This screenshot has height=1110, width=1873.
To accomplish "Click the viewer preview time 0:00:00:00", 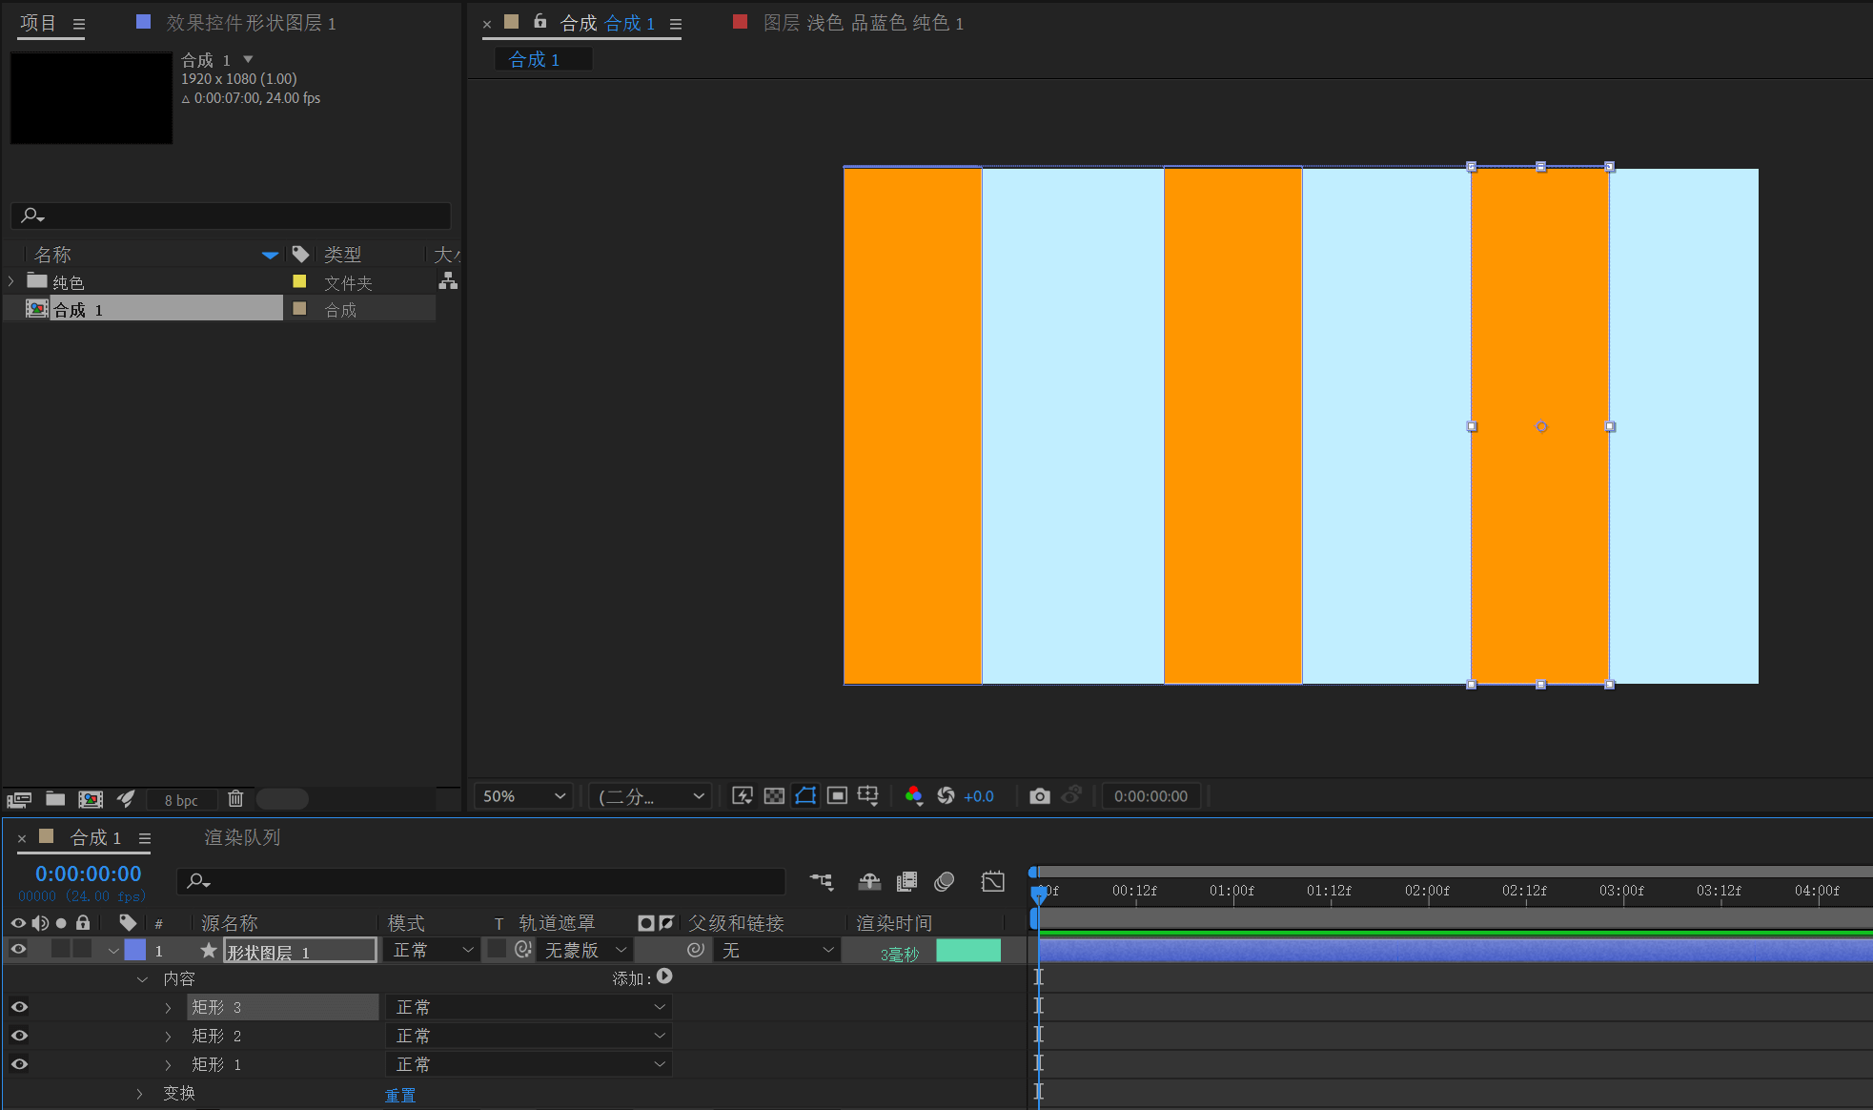I will (x=1150, y=795).
